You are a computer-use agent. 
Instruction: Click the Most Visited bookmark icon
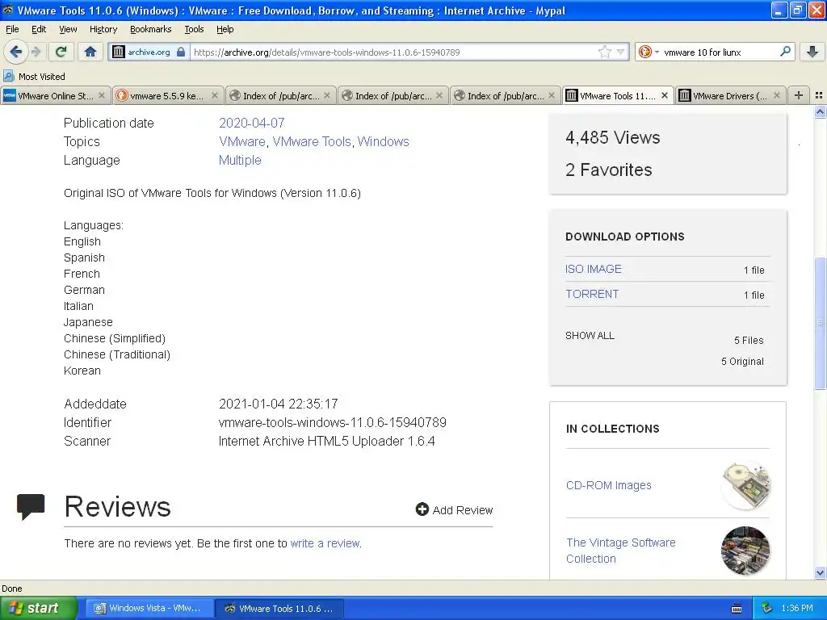pos(8,76)
